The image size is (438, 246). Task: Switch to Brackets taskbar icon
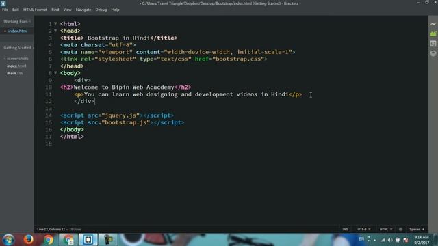[x=88, y=240]
